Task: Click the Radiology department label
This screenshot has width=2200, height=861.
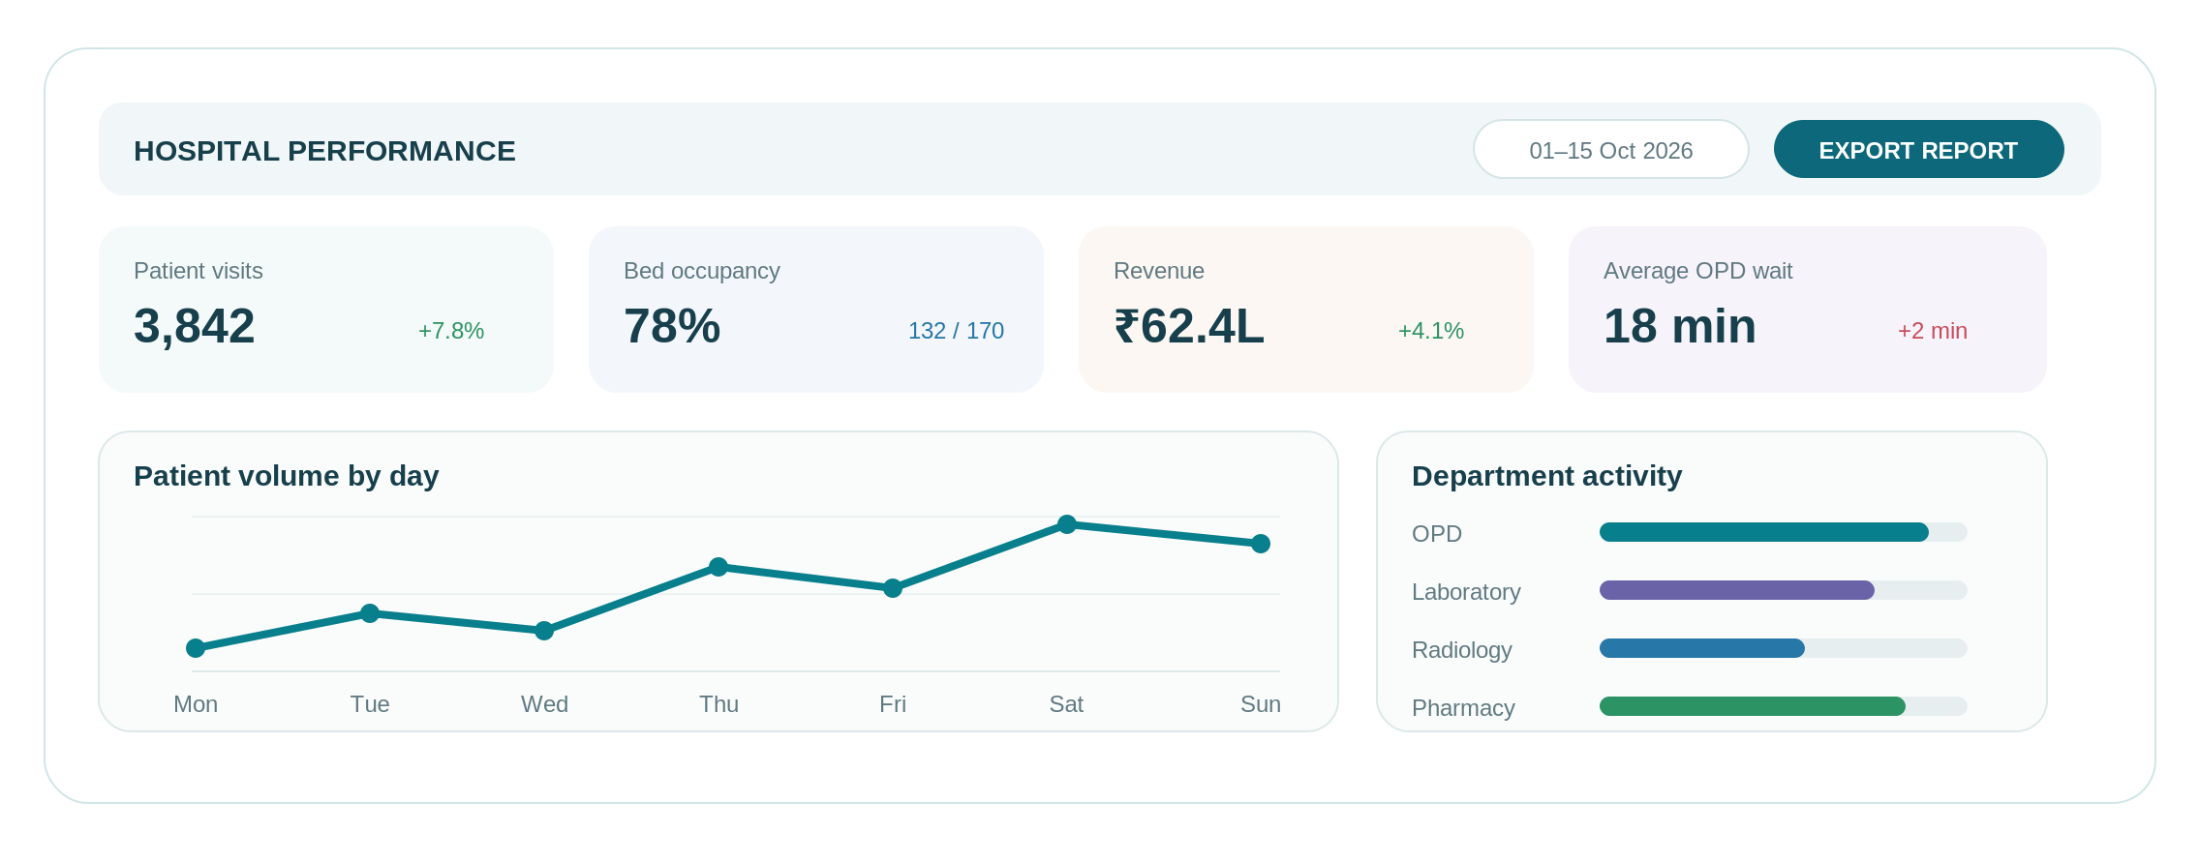Action: [x=1462, y=650]
